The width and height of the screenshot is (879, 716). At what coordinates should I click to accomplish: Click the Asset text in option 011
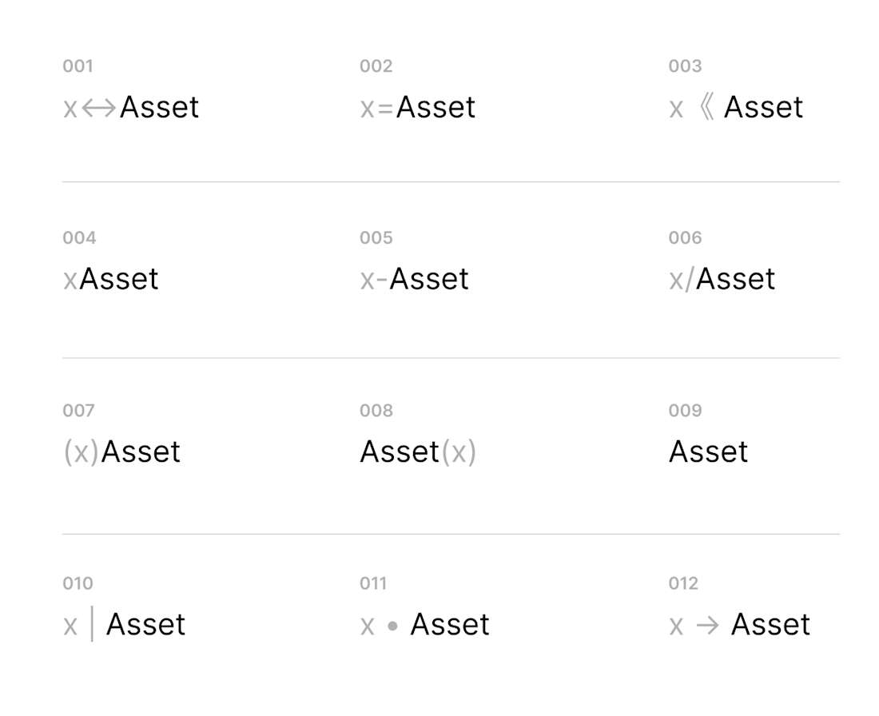click(450, 624)
